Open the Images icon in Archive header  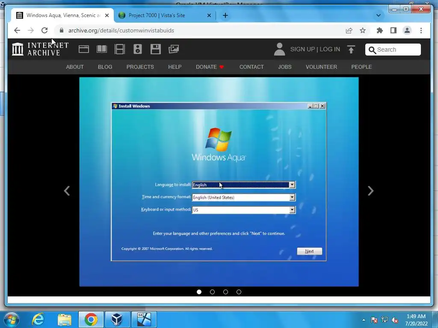174,49
